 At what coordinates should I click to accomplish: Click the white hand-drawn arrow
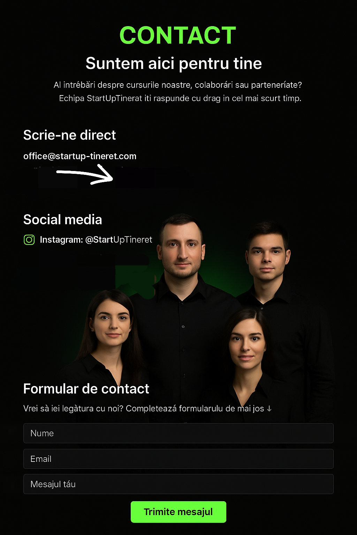pyautogui.click(x=85, y=175)
